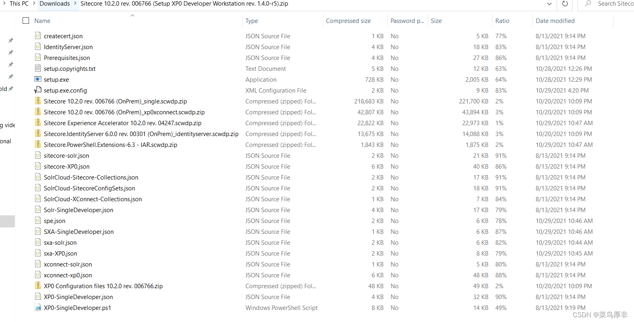634x322 pixels.
Task: Click the setup.exe.config XML file icon
Action: pos(38,90)
